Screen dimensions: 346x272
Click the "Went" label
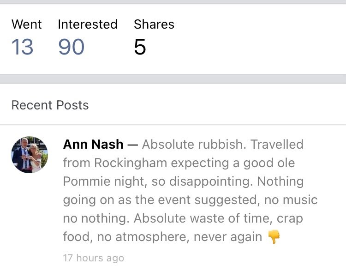pos(27,24)
